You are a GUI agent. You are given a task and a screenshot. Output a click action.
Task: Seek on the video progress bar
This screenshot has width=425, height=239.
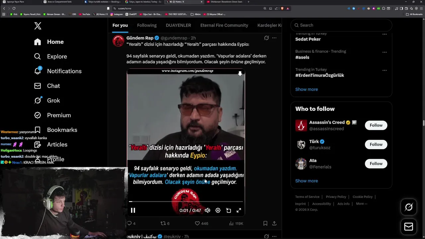[x=186, y=201]
